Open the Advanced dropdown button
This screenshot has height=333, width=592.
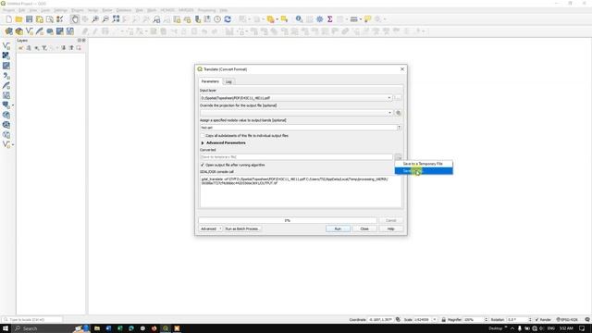[210, 228]
